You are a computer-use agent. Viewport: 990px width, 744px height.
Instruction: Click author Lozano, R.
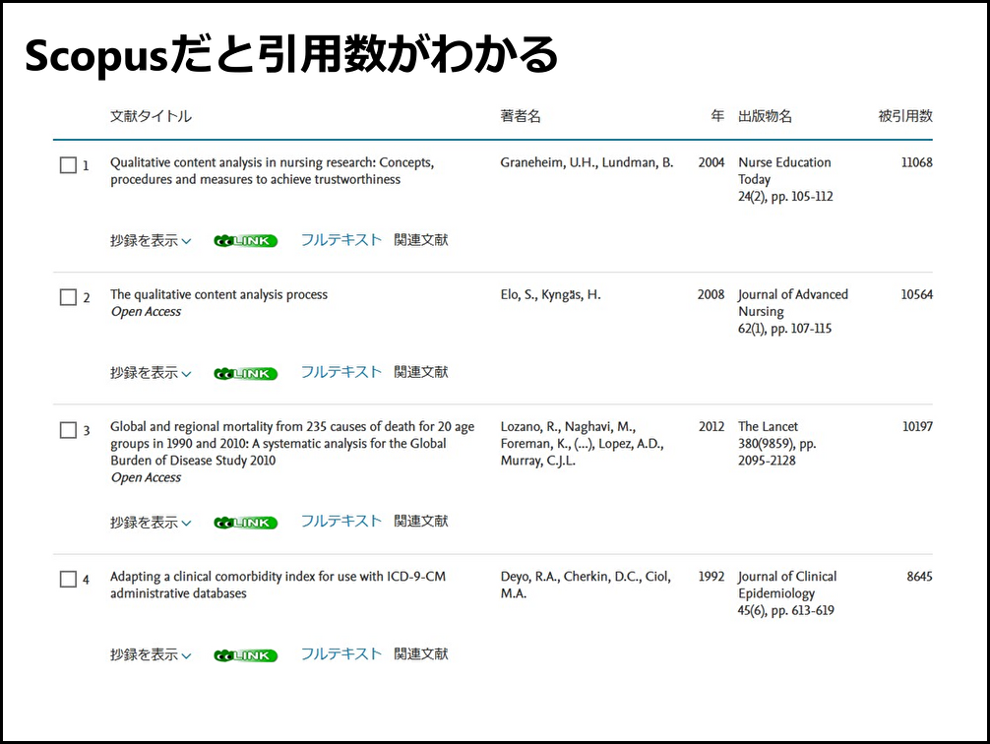pos(530,426)
